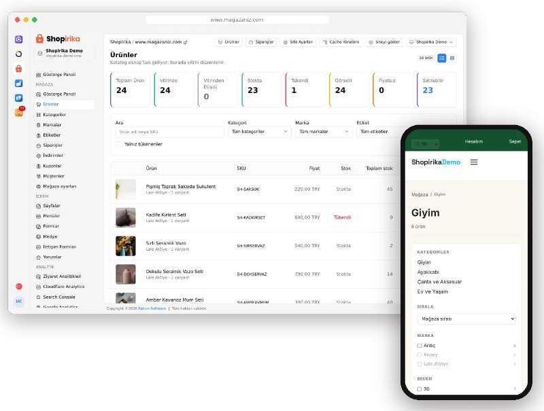This screenshot has height=411, width=544.
Task: Open the Tüm etiketler dropdown
Action: pos(379,132)
